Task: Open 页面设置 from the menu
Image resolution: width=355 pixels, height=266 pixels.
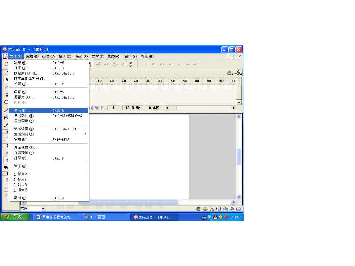Action: (x=48, y=147)
